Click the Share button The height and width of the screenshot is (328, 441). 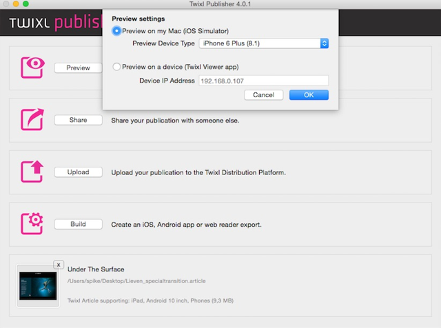point(78,120)
